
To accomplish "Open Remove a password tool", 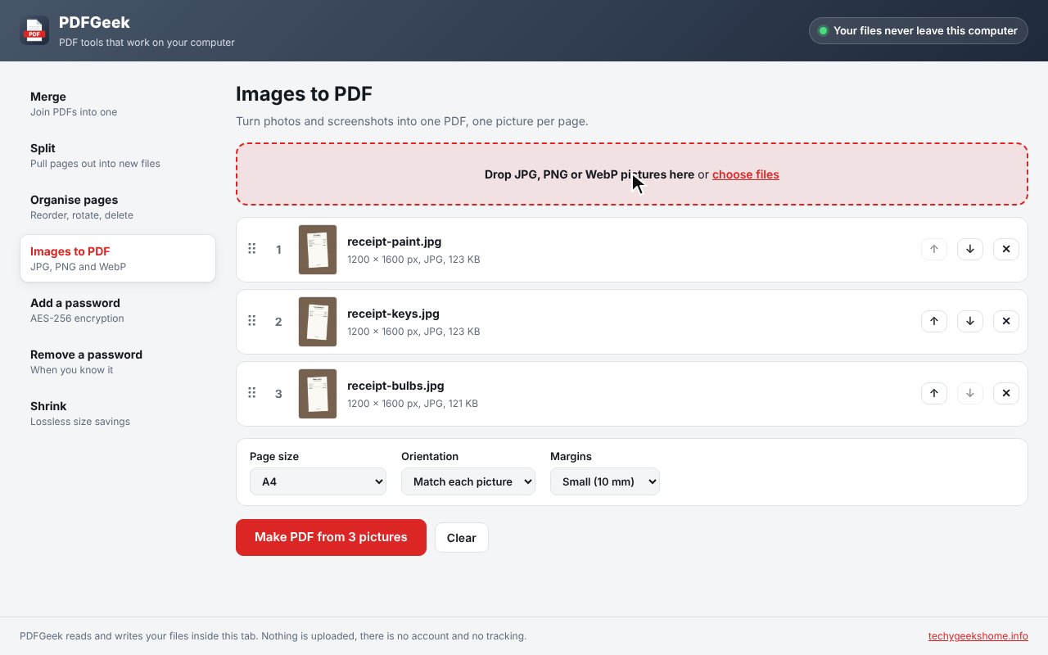I will tap(118, 362).
